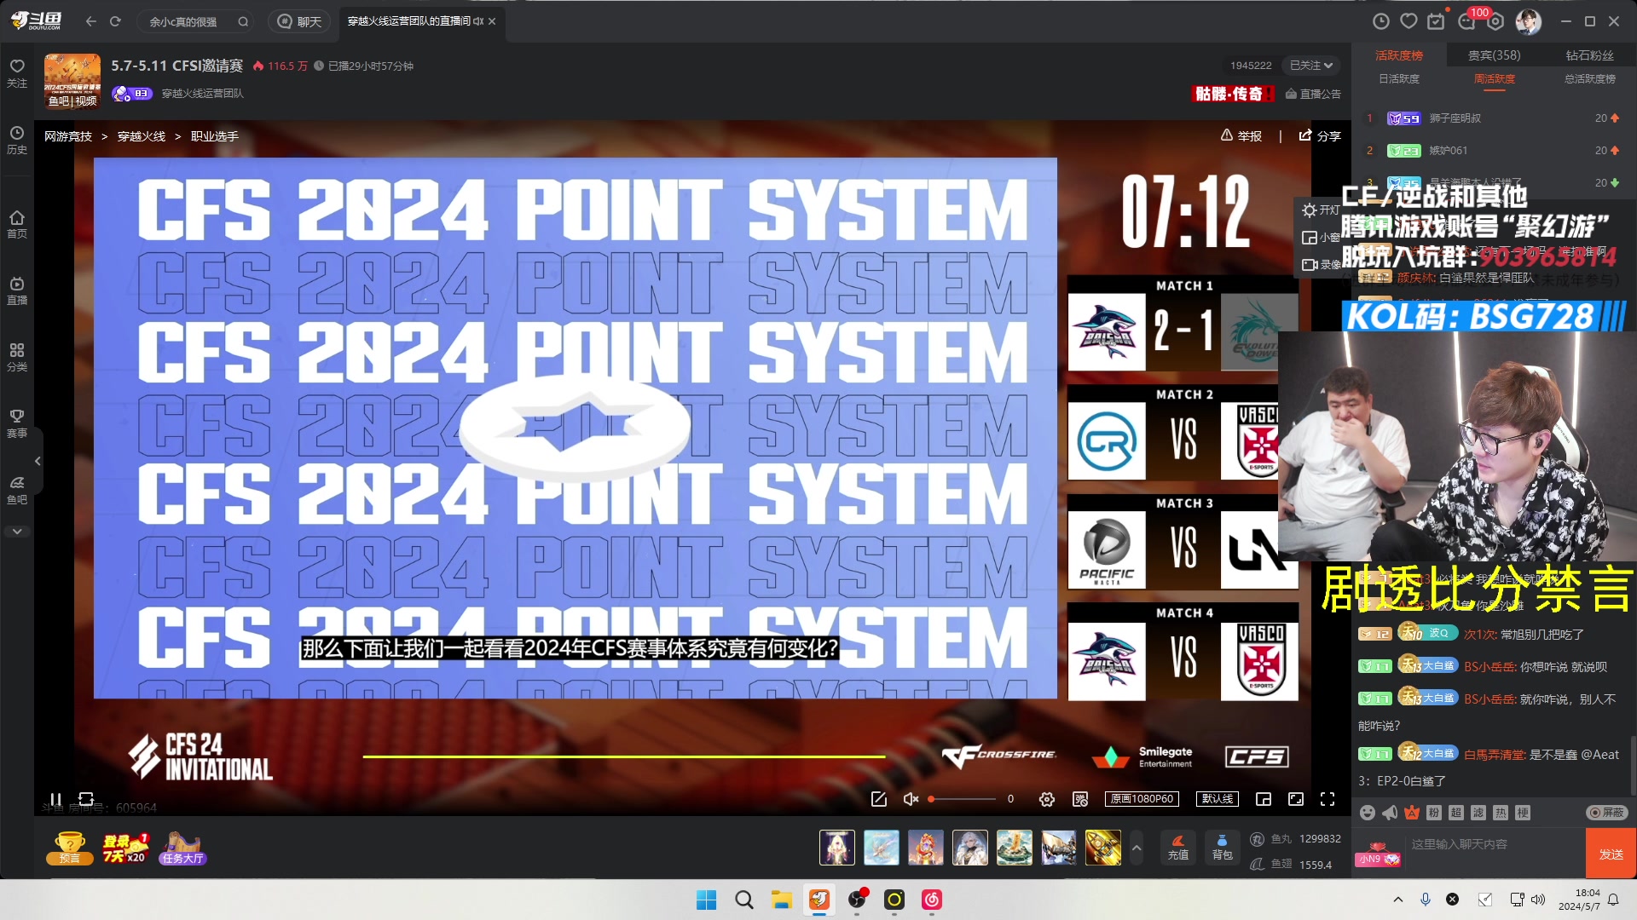Screen dimensions: 1637x920
Task: Open 直播 in the left sidebar
Action: tap(17, 290)
